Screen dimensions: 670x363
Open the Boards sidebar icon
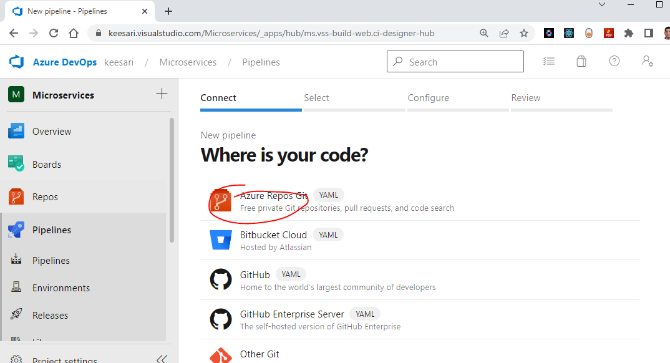(x=16, y=164)
